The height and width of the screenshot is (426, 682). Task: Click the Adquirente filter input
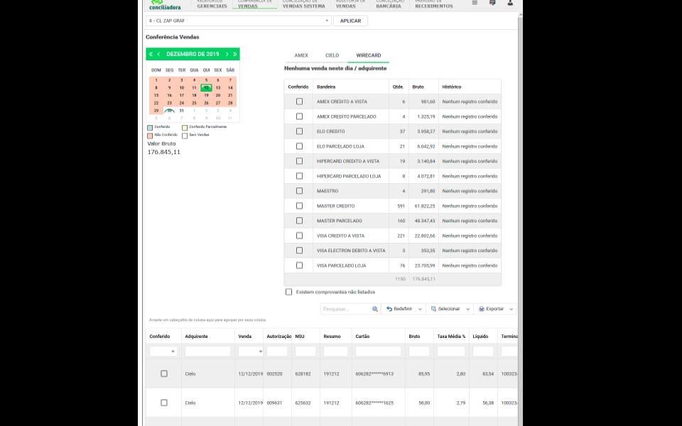tap(207, 351)
